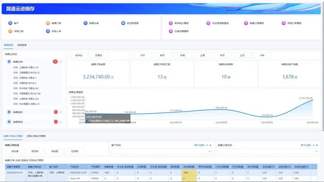Select the 本周 time range filter
324x182 pixels.
(182, 55)
